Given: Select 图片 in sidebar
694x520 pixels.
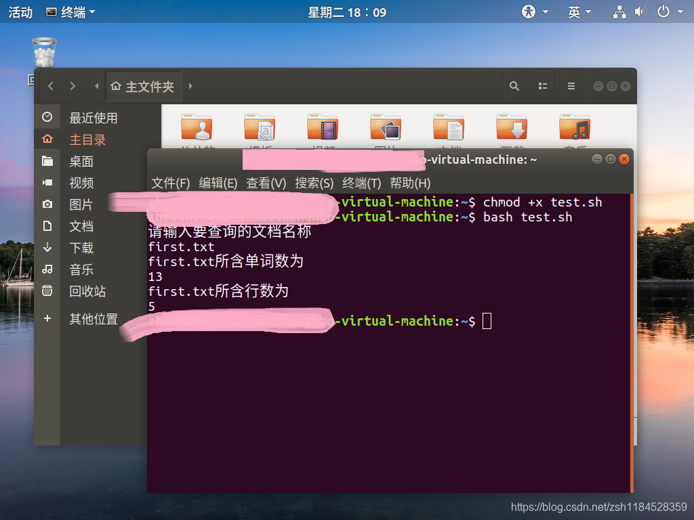Looking at the screenshot, I should (81, 204).
